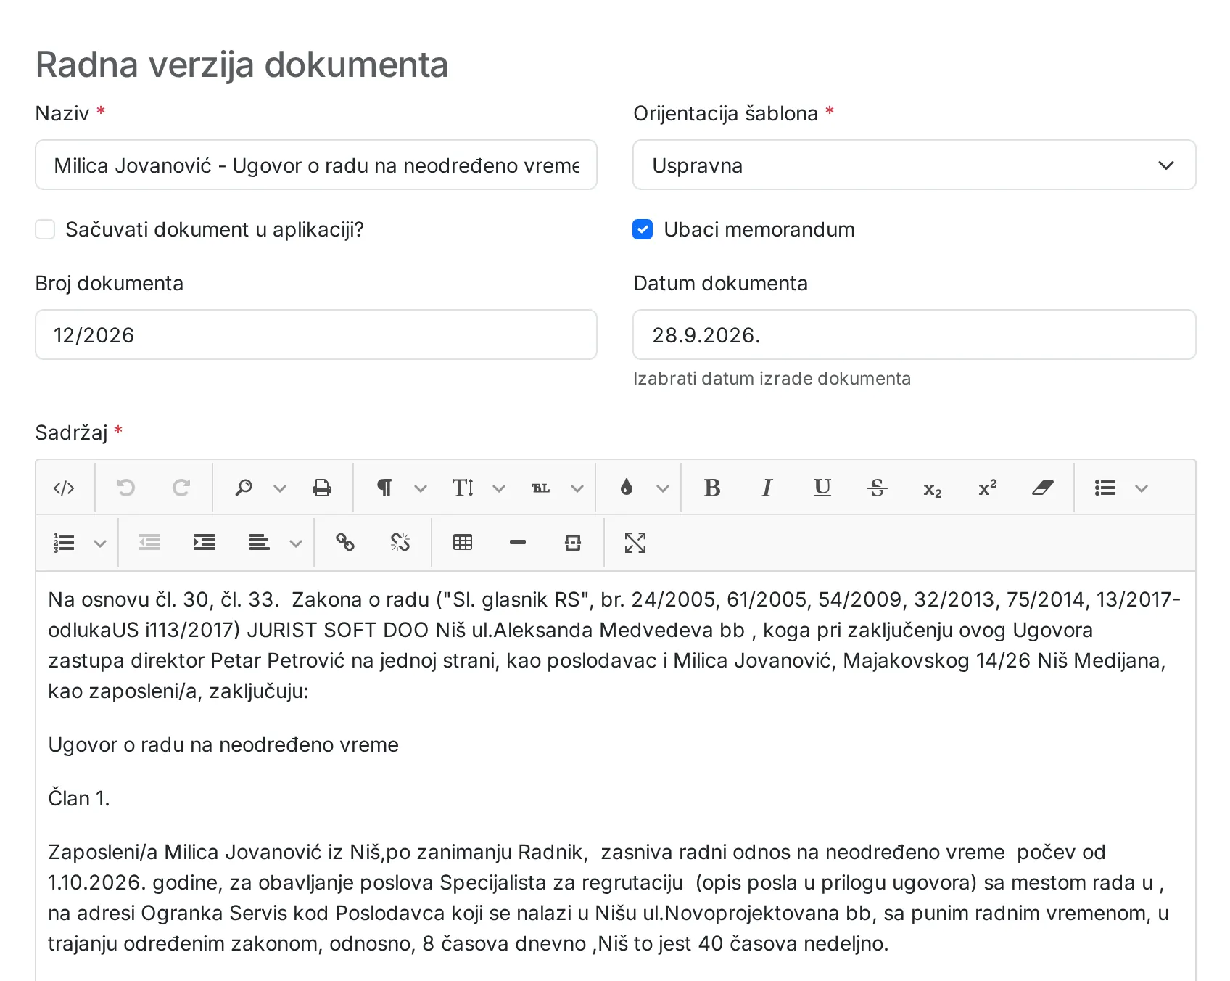Insert horizontal line
The image size is (1230, 981).
coord(518,543)
